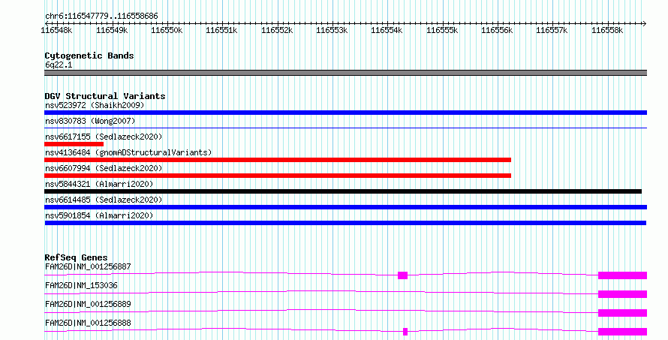Screen dimensions: 668x340
Task: Click the 116558k ruler tick label
Action: 607,30
